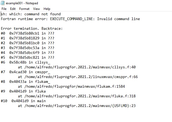
Task: Click the #7 cmsppr_ backtrace entry
Action: [x=25, y=72]
